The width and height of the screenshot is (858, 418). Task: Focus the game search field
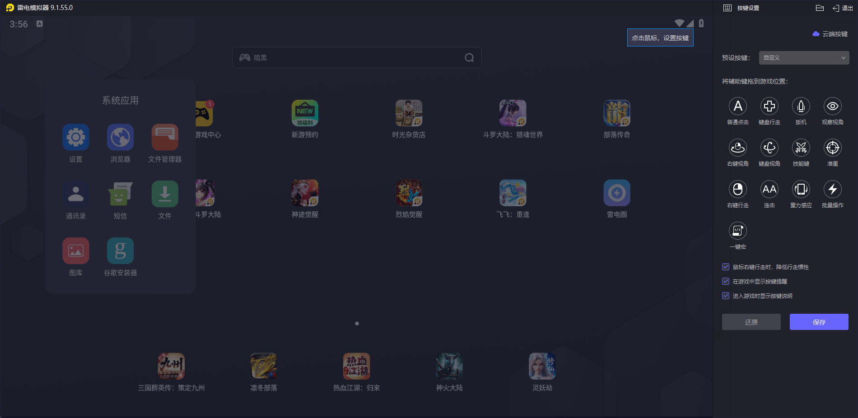coord(357,58)
